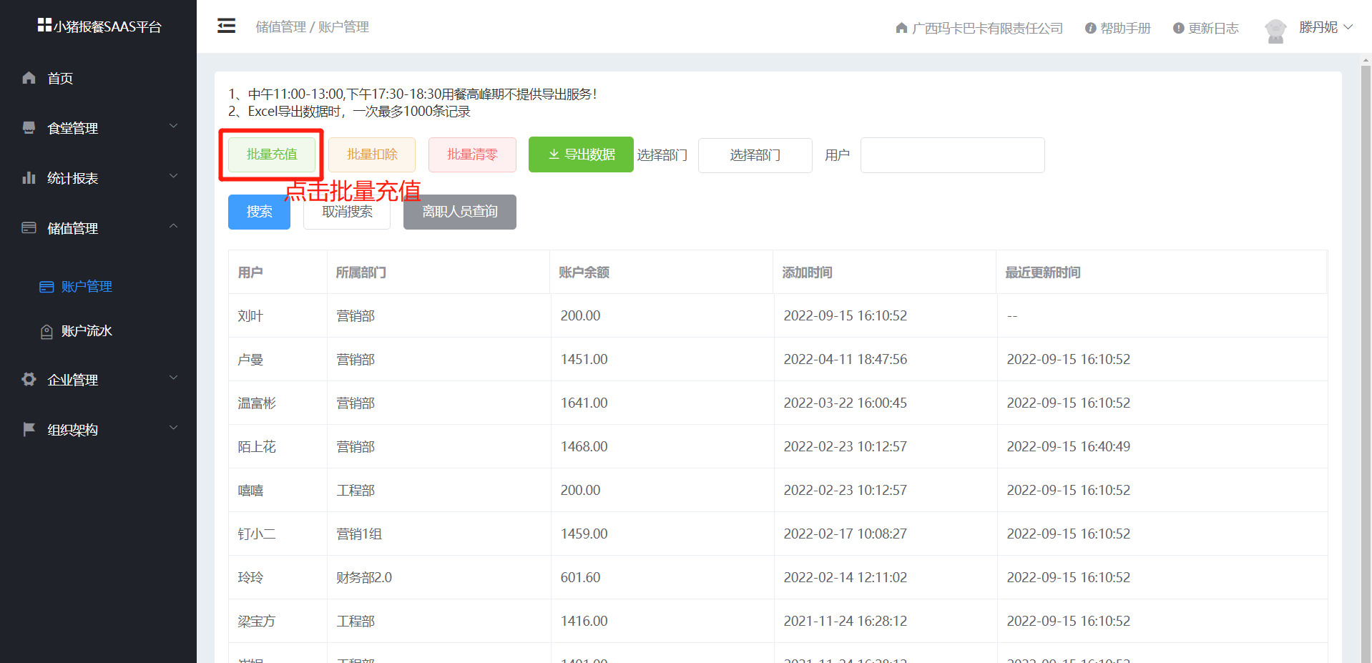Click the home icon beside 首页
The width and height of the screenshot is (1372, 663).
coord(29,78)
